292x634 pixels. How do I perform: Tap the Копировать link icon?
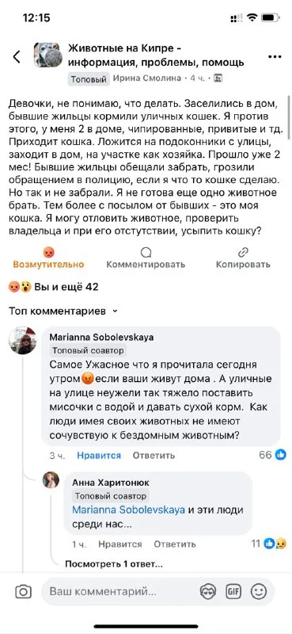(x=243, y=253)
